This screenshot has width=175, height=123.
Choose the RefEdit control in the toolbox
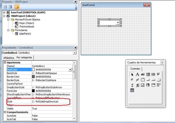click(x=148, y=85)
